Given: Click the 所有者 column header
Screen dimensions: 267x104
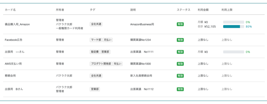Looking at the screenshot, I should (60, 10).
